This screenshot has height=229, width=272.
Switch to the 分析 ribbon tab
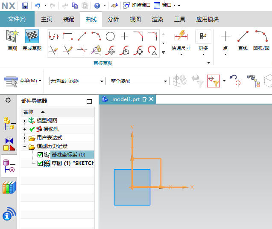113,19
